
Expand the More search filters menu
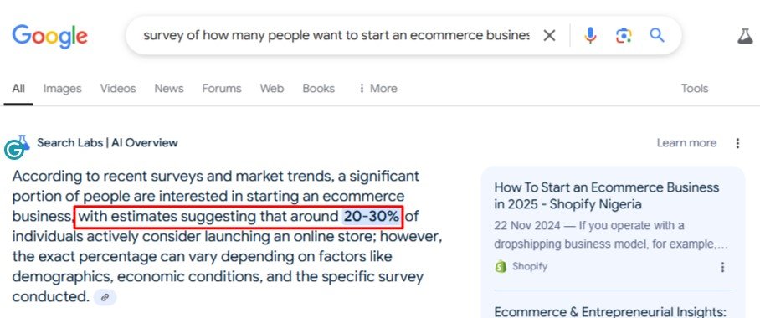pos(377,88)
